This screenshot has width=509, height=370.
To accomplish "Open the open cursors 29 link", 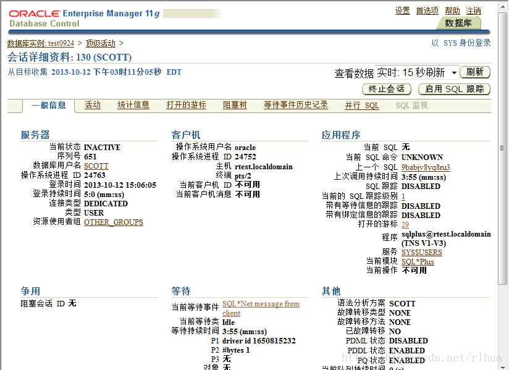I will pyautogui.click(x=405, y=225).
